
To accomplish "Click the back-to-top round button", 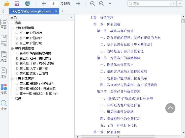I will [170, 108].
